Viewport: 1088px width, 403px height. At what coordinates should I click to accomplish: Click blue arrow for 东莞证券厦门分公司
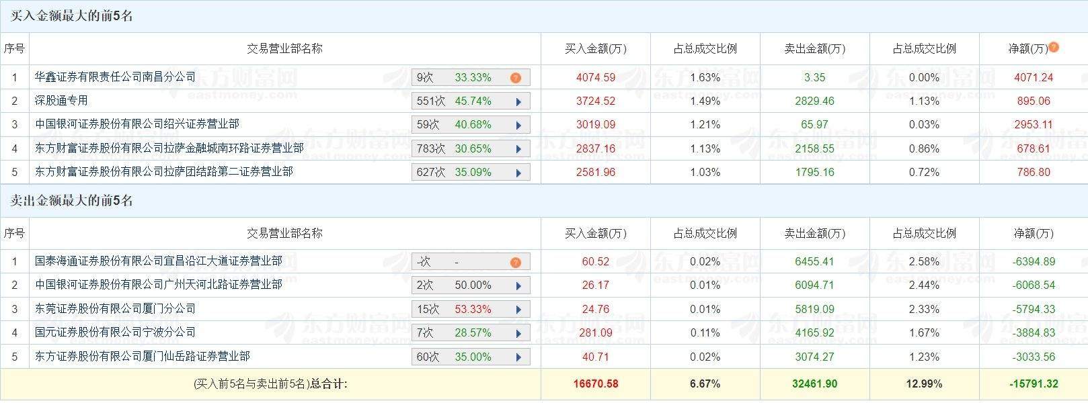518,310
